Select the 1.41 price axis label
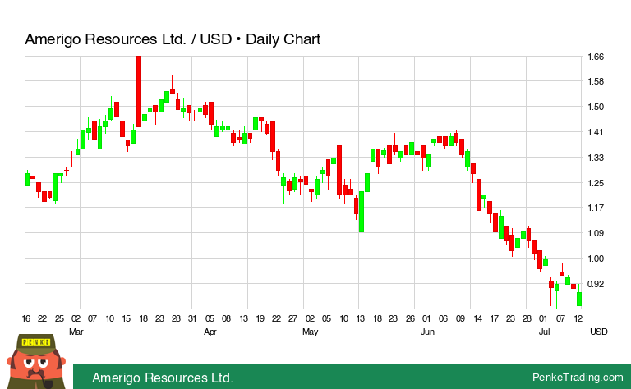The image size is (631, 389). (x=596, y=132)
